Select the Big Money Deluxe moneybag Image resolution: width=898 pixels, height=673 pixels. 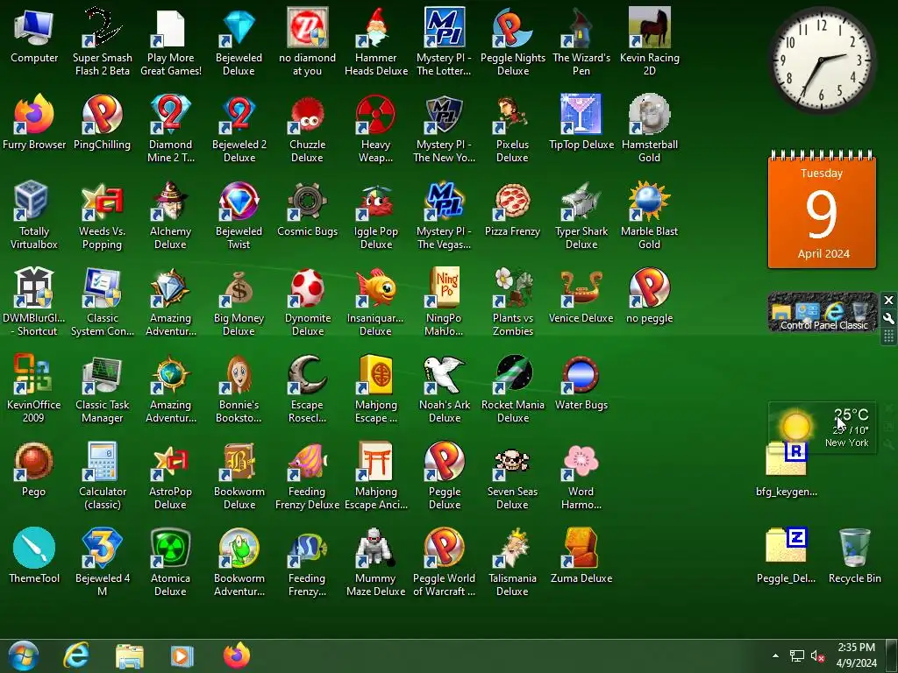[x=239, y=288]
